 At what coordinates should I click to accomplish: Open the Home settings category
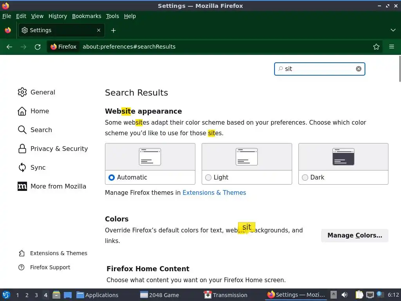tap(33, 111)
